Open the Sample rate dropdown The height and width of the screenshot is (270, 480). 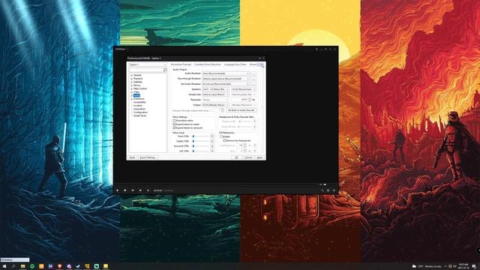pyautogui.click(x=215, y=94)
